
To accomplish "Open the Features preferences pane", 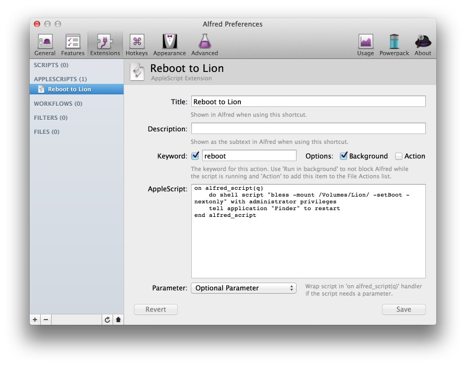I will (x=73, y=45).
